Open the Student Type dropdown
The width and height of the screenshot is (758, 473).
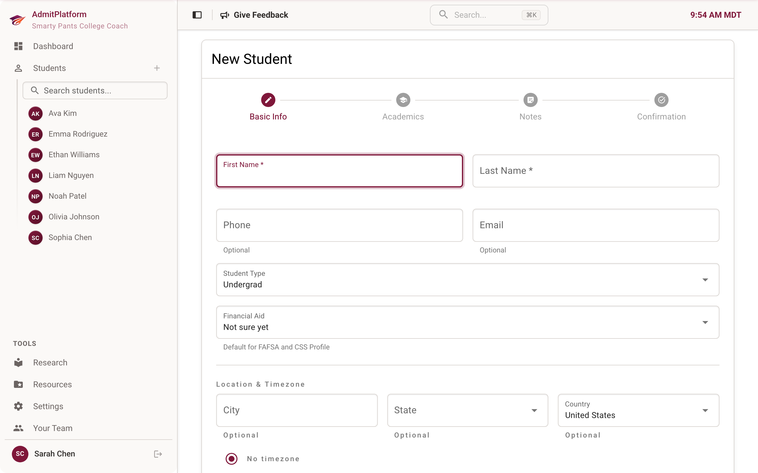468,280
